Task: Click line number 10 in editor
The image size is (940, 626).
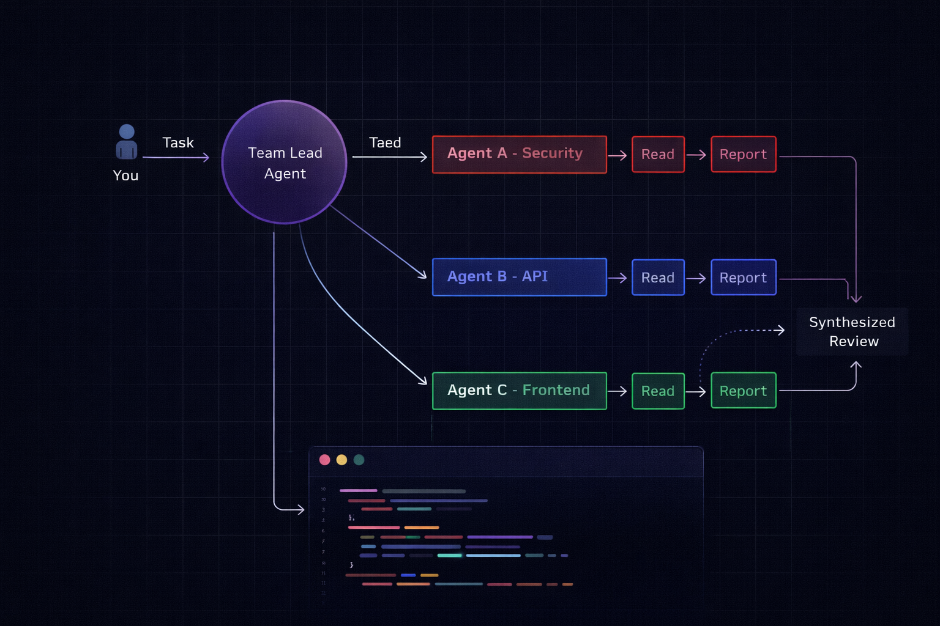Action: (x=323, y=489)
